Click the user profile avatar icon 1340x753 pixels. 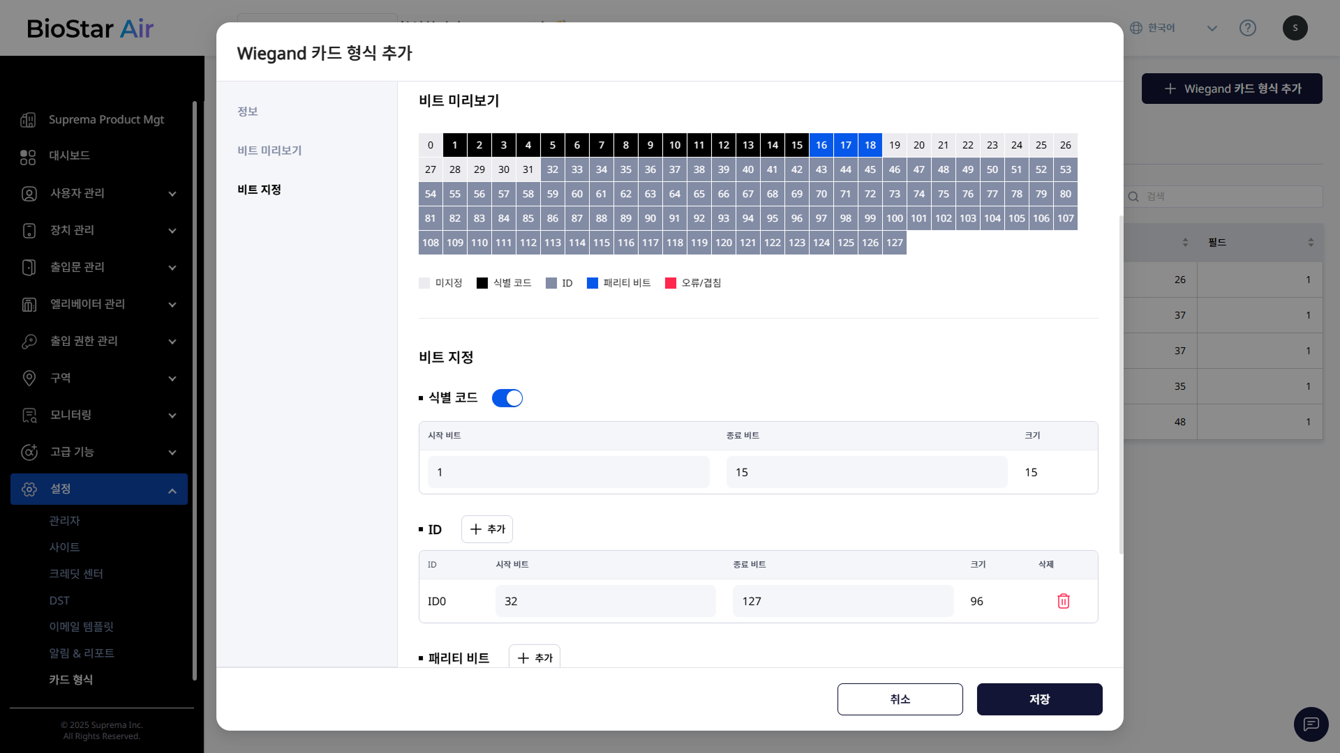pyautogui.click(x=1295, y=28)
